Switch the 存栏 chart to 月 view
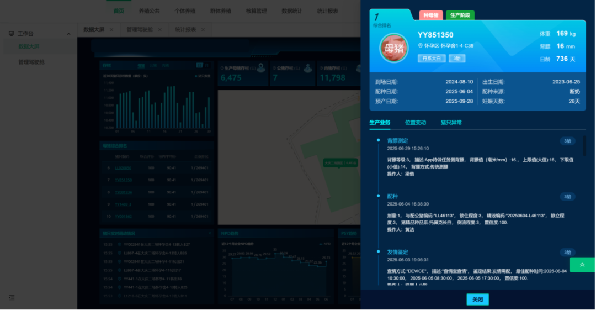Image resolution: width=596 pixels, height=310 pixels. pyautogui.click(x=207, y=65)
